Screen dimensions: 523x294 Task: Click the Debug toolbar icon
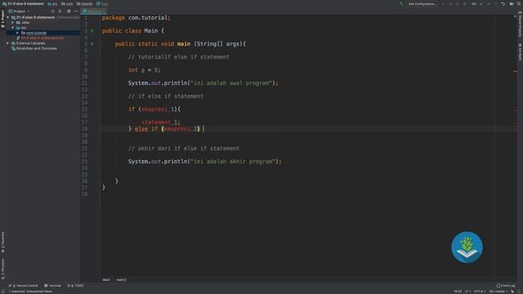point(450,3)
